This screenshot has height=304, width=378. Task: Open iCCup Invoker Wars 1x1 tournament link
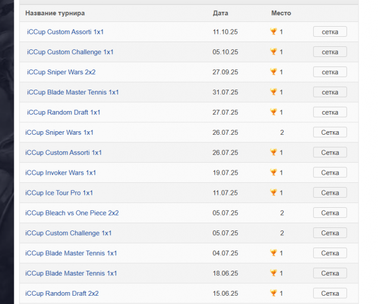(x=61, y=173)
